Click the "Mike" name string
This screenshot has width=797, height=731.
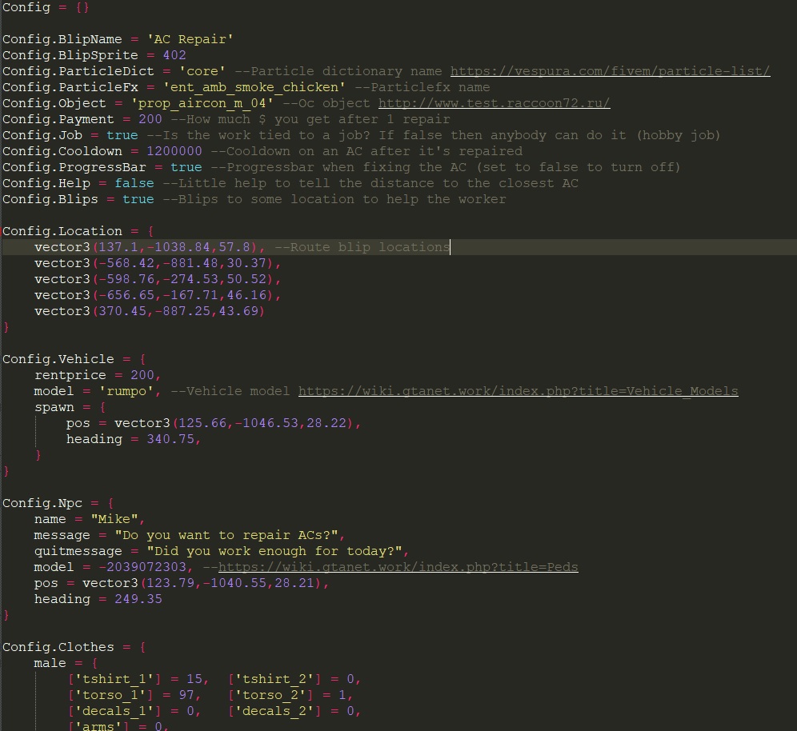point(114,519)
